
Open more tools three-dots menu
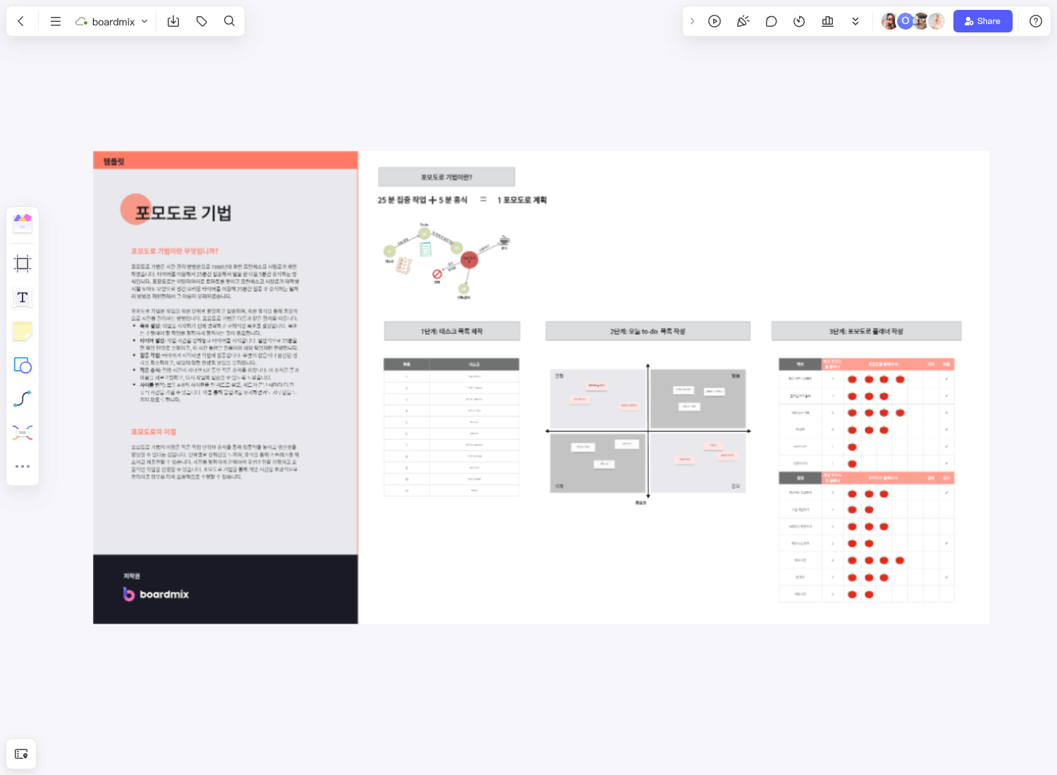23,466
